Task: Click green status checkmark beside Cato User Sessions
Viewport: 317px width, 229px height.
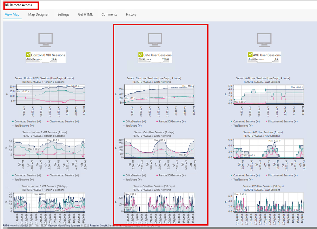Action: tap(141, 55)
